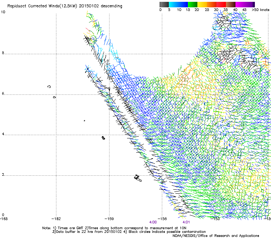Click the '-162' longitude axis label
The height and width of the screenshot is (238, 271).
[56, 219]
